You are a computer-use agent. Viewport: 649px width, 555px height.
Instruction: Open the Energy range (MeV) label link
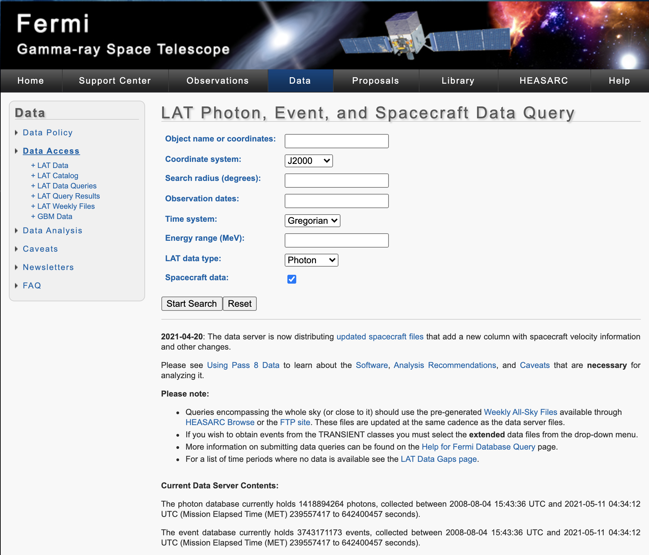click(205, 238)
